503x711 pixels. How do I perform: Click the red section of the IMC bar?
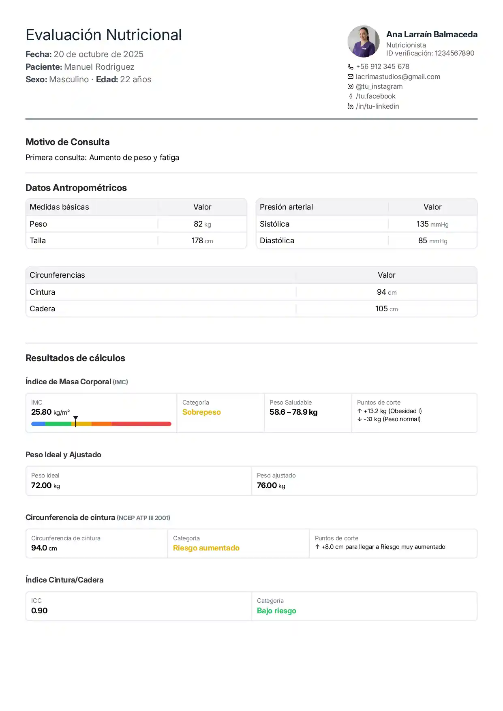coord(141,424)
